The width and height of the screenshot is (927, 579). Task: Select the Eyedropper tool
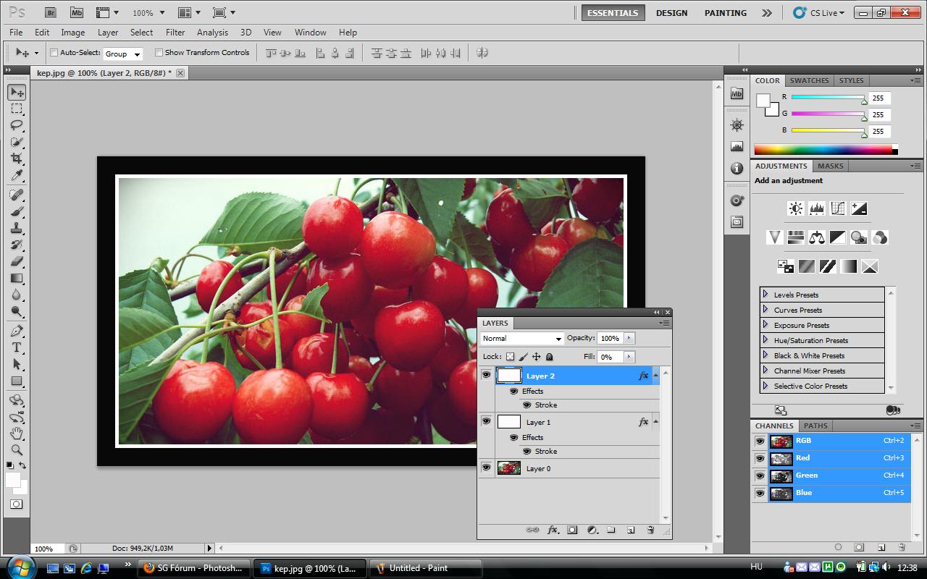point(17,176)
